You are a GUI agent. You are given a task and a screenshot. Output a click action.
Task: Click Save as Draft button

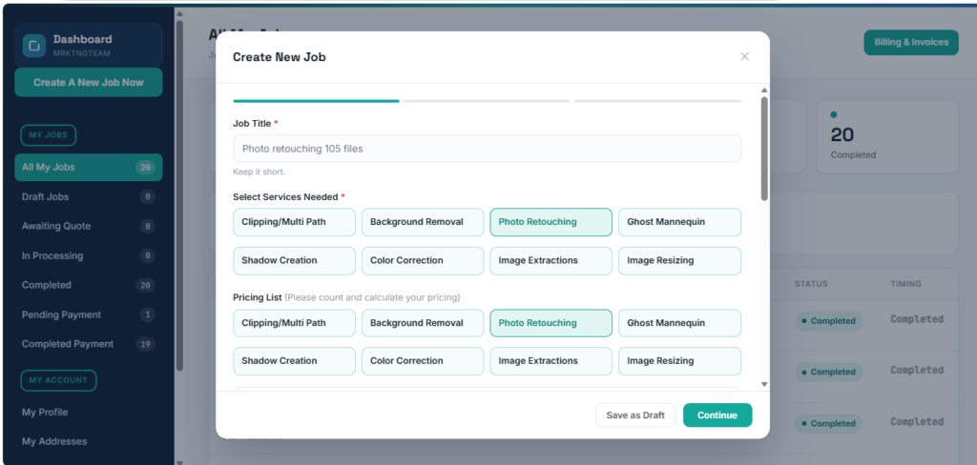click(635, 415)
